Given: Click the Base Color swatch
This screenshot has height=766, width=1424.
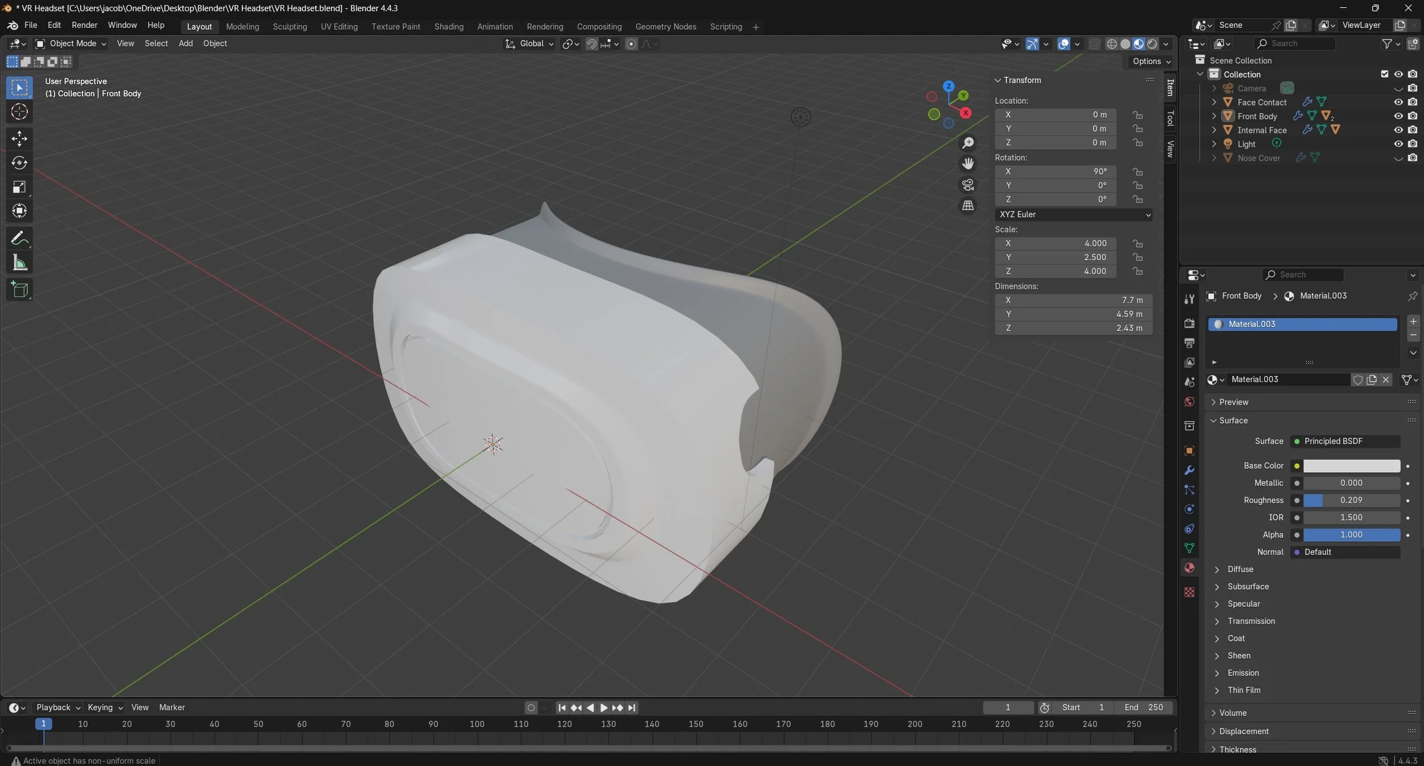Looking at the screenshot, I should coord(1351,466).
